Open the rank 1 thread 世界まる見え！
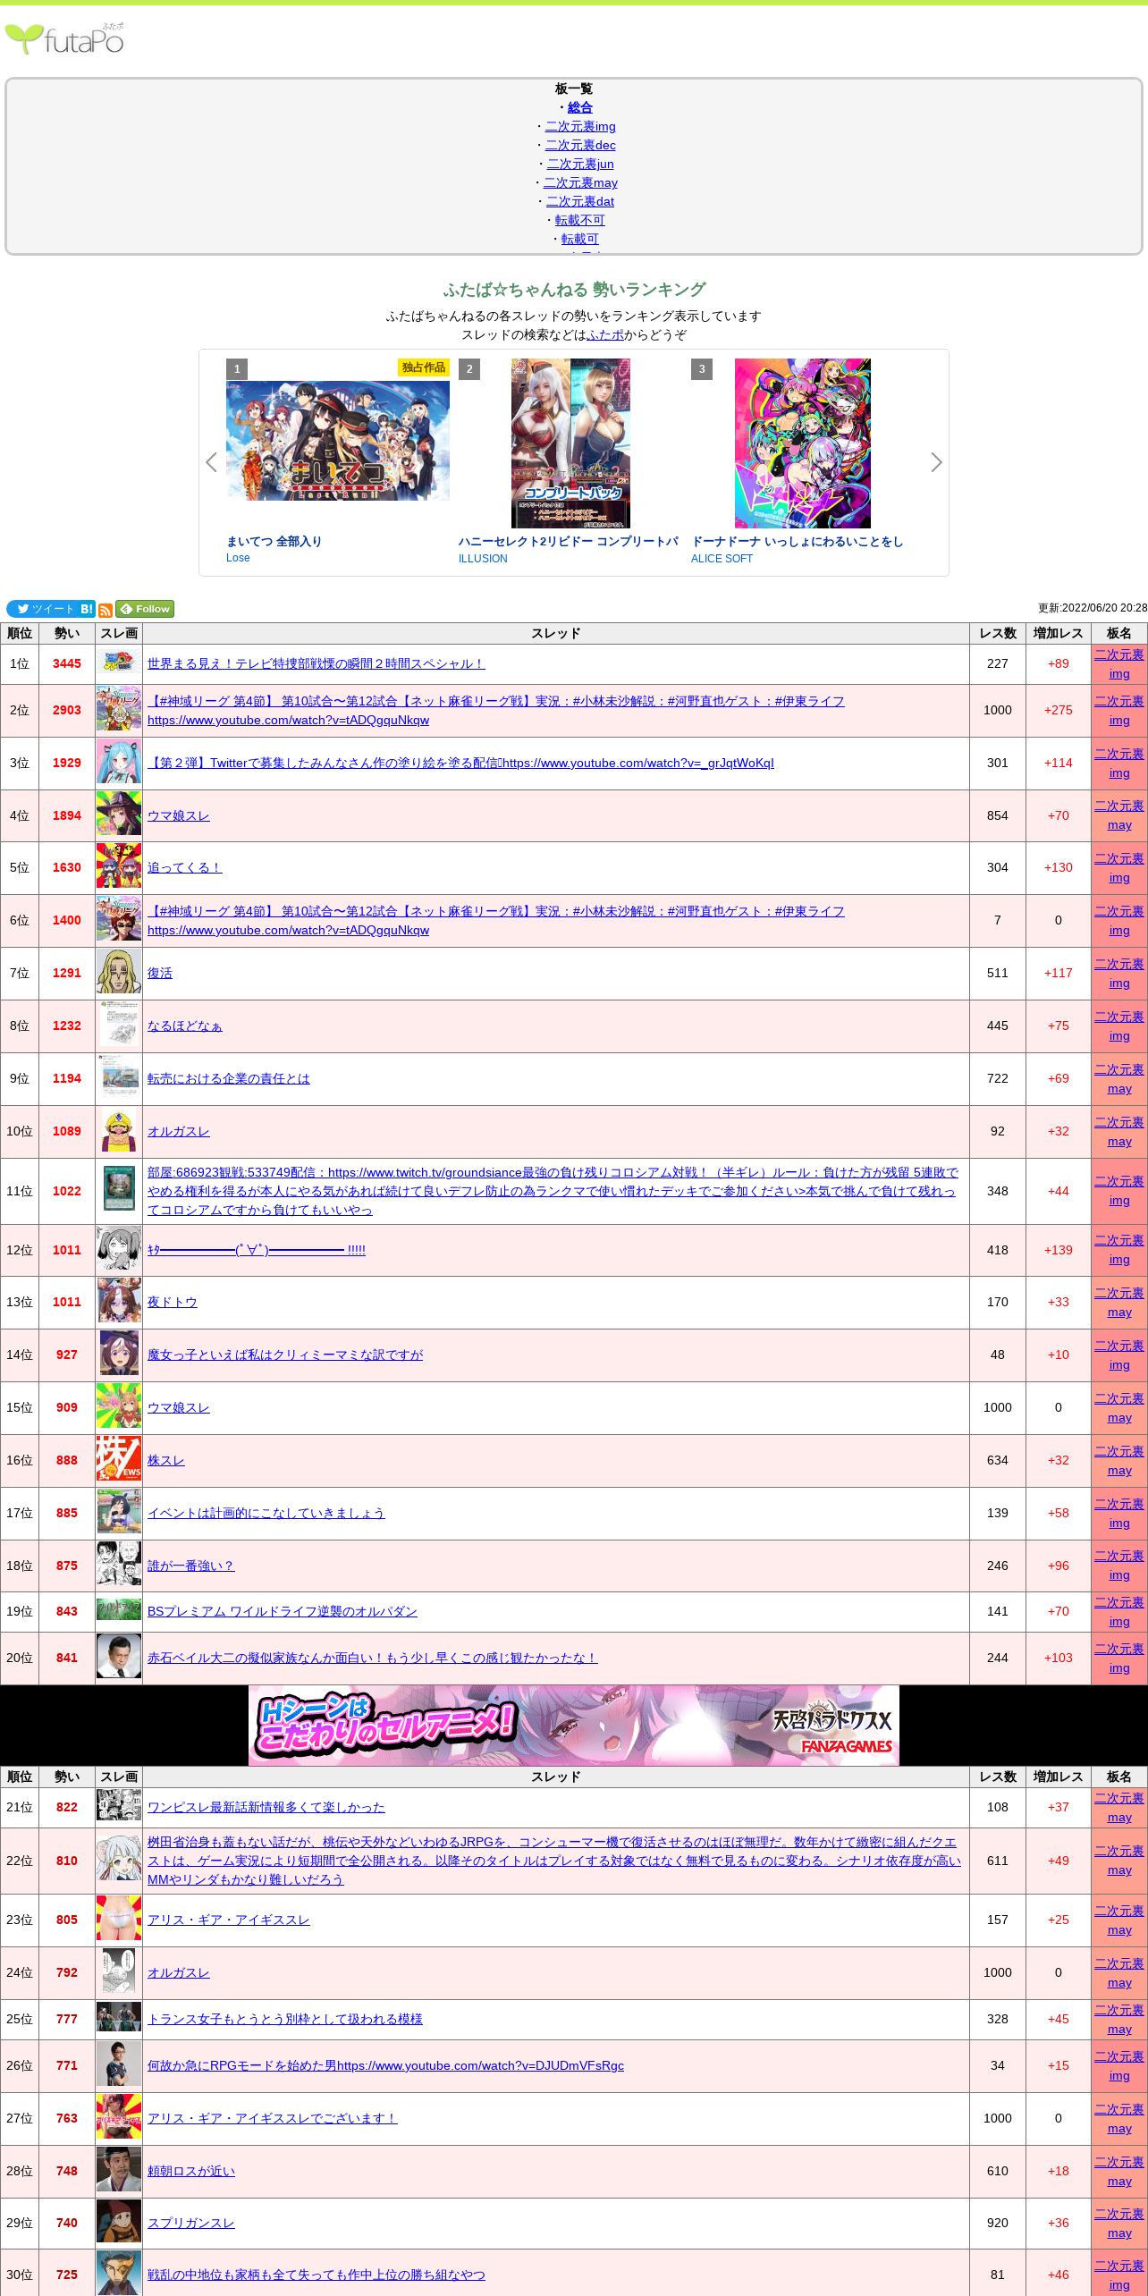Screen dimensions: 1148x2296 point(317,663)
